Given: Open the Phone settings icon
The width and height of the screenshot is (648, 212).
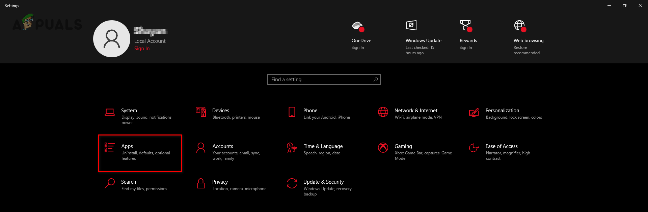Looking at the screenshot, I should [292, 112].
